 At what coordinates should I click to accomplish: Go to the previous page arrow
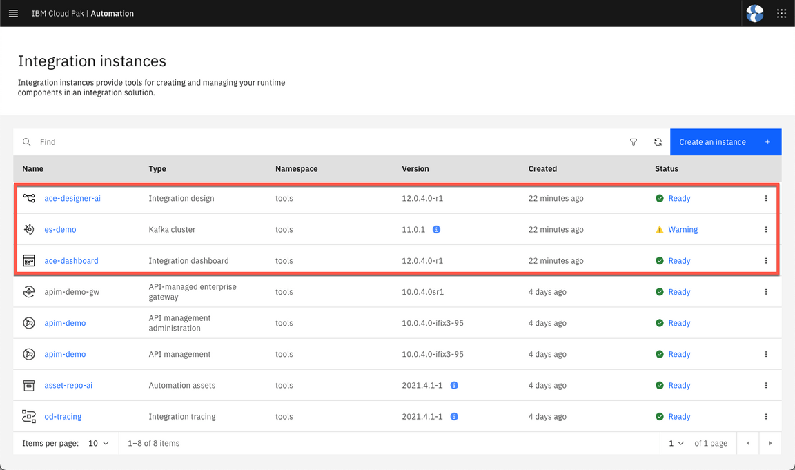748,443
